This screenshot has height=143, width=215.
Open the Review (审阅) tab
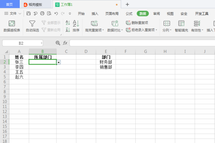[157, 14]
